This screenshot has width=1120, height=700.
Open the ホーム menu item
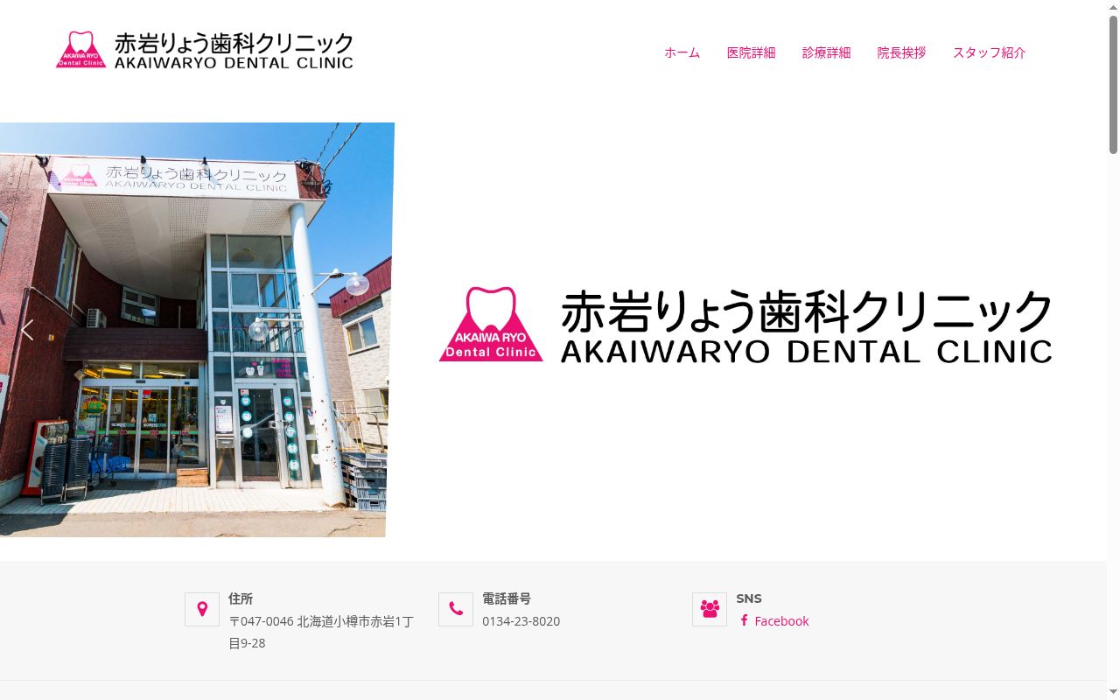[682, 52]
